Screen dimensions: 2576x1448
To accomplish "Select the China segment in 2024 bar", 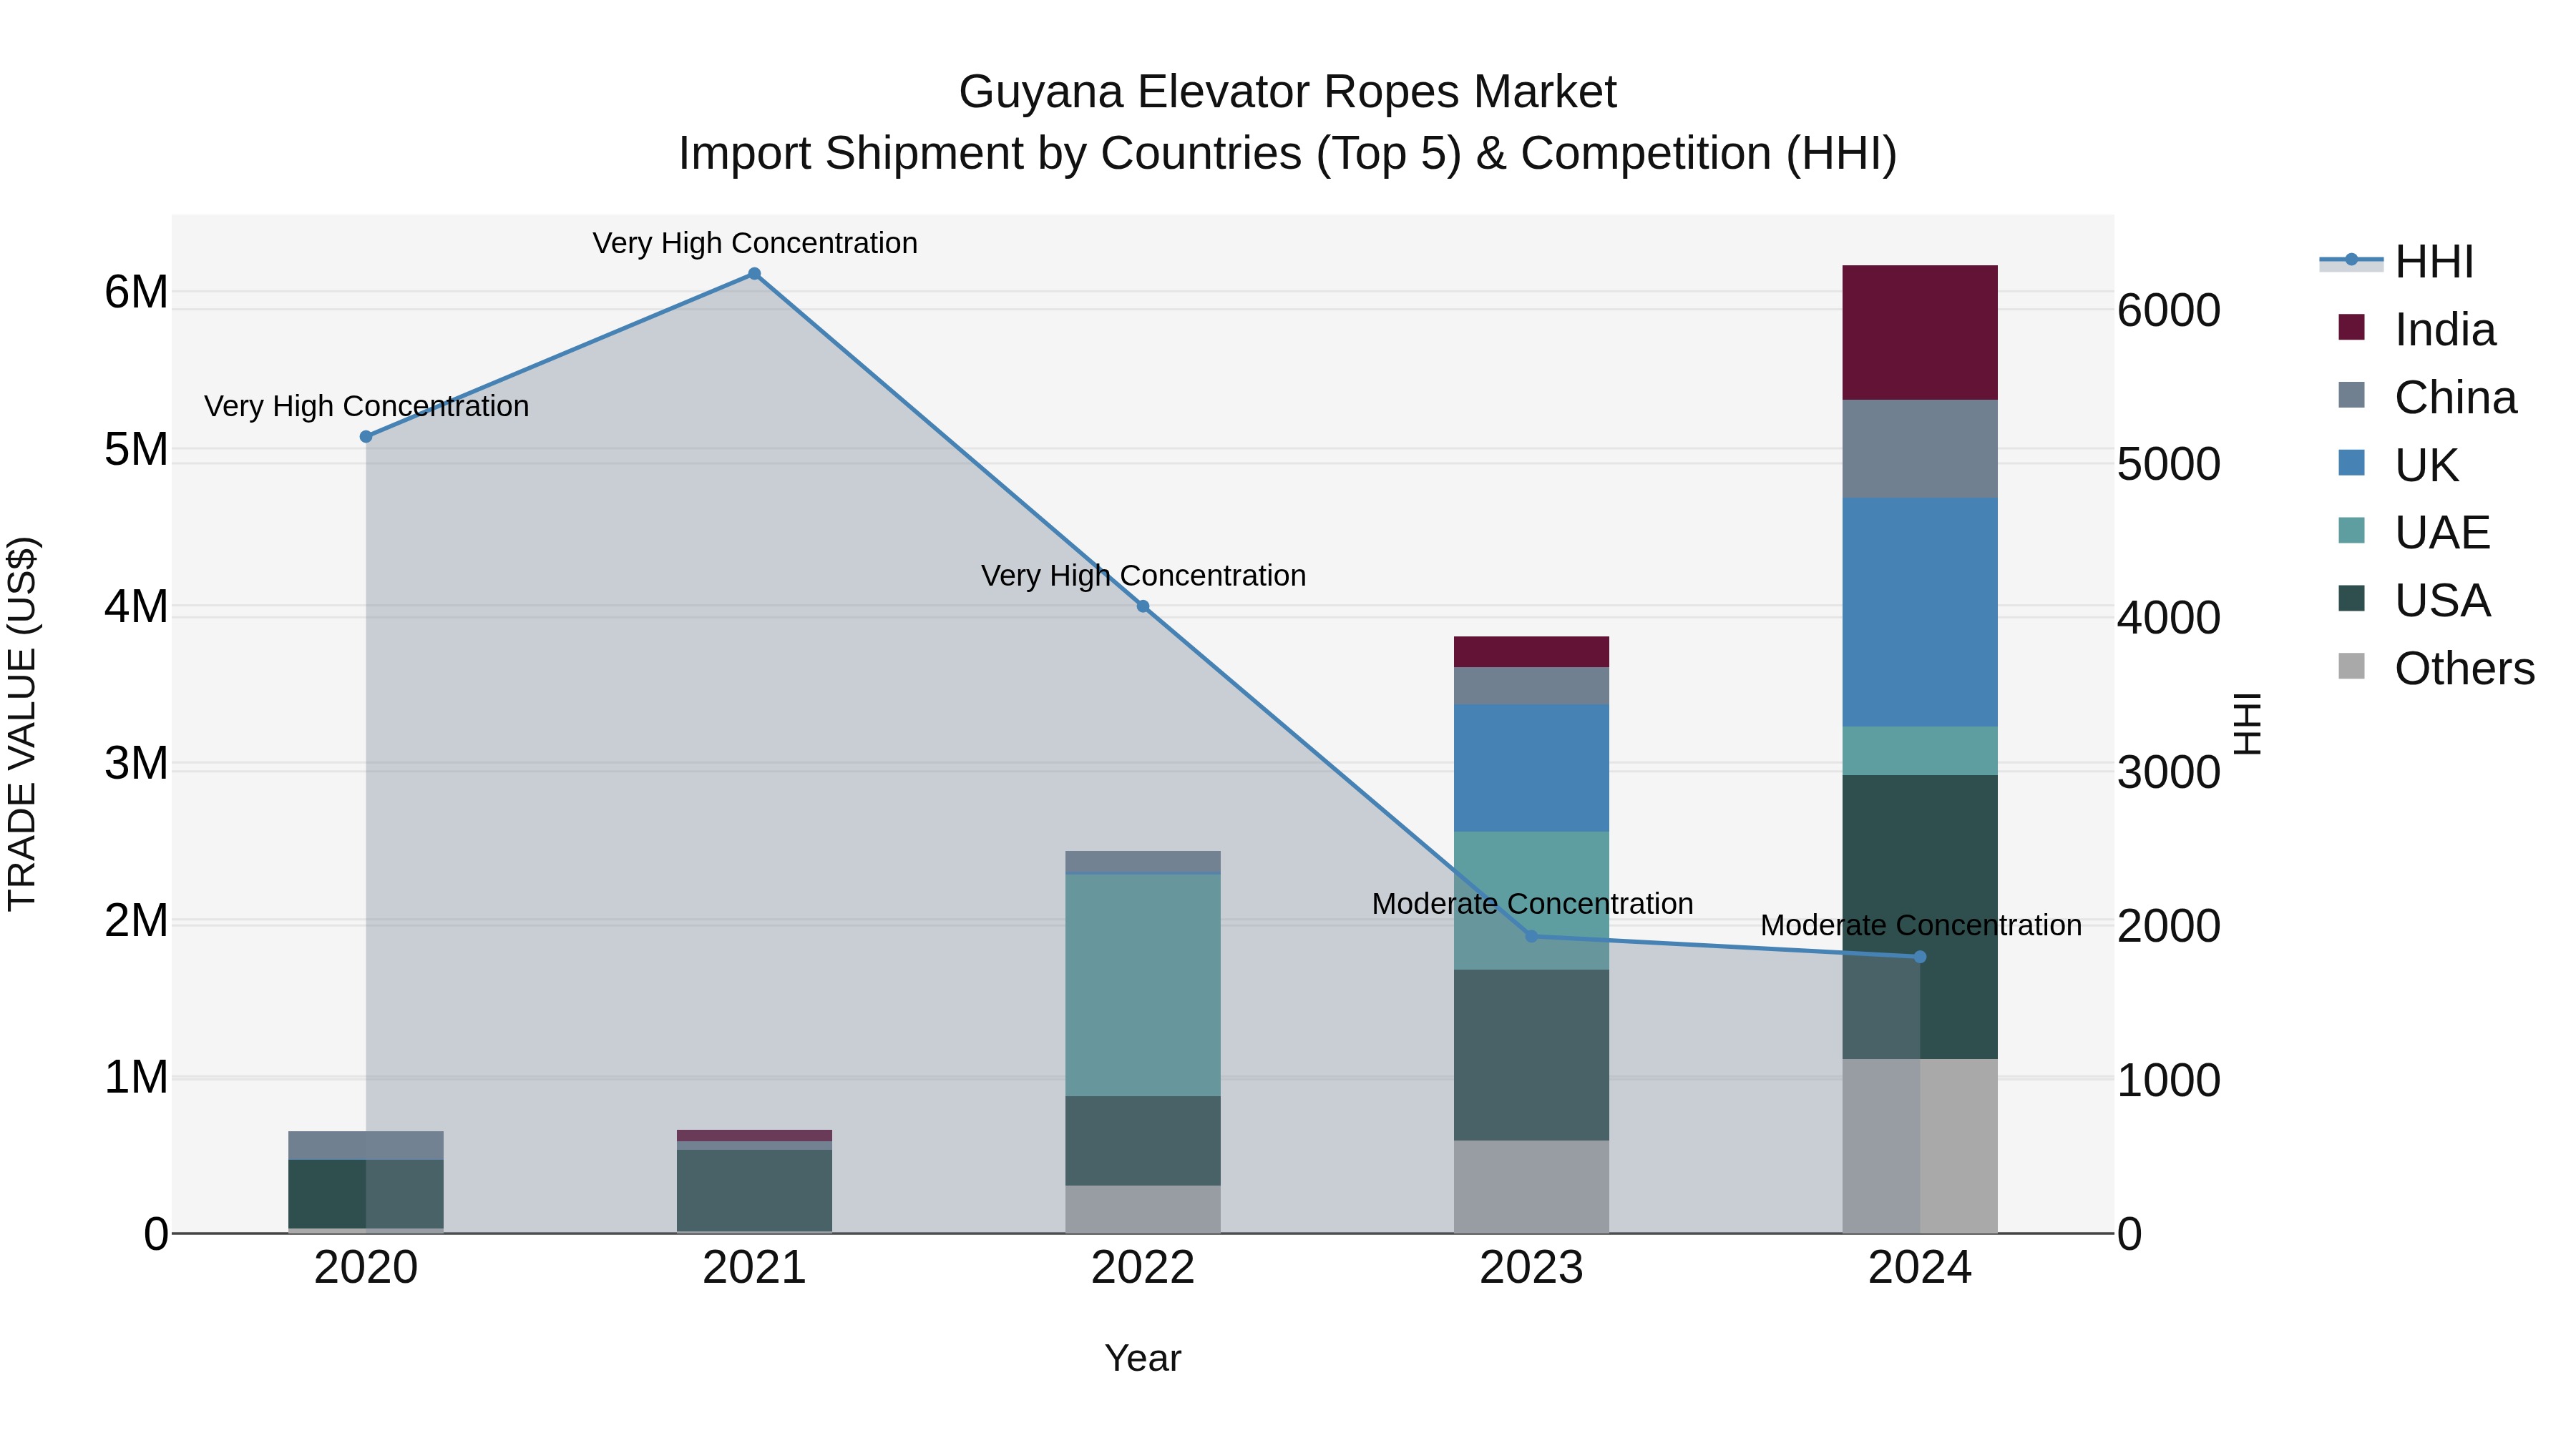I will [x=1920, y=450].
